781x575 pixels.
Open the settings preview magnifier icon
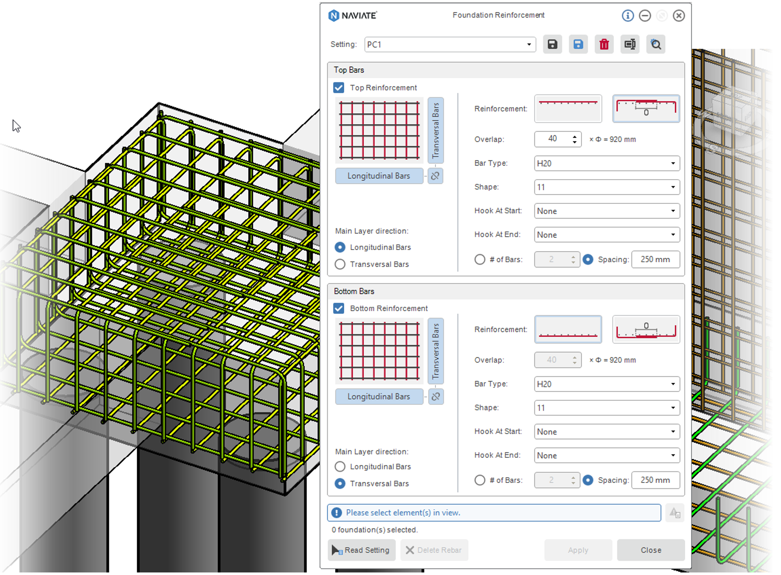point(656,44)
